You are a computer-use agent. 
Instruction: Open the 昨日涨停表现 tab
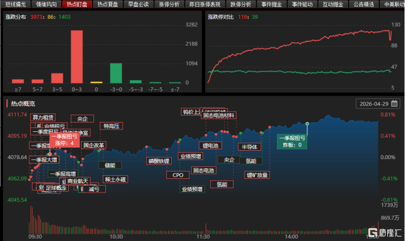(205, 4)
